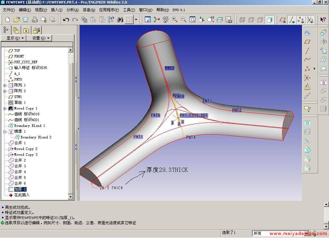Click the Zoom In magnifier icon
Viewport: 329px width, 238px height.
174,20
